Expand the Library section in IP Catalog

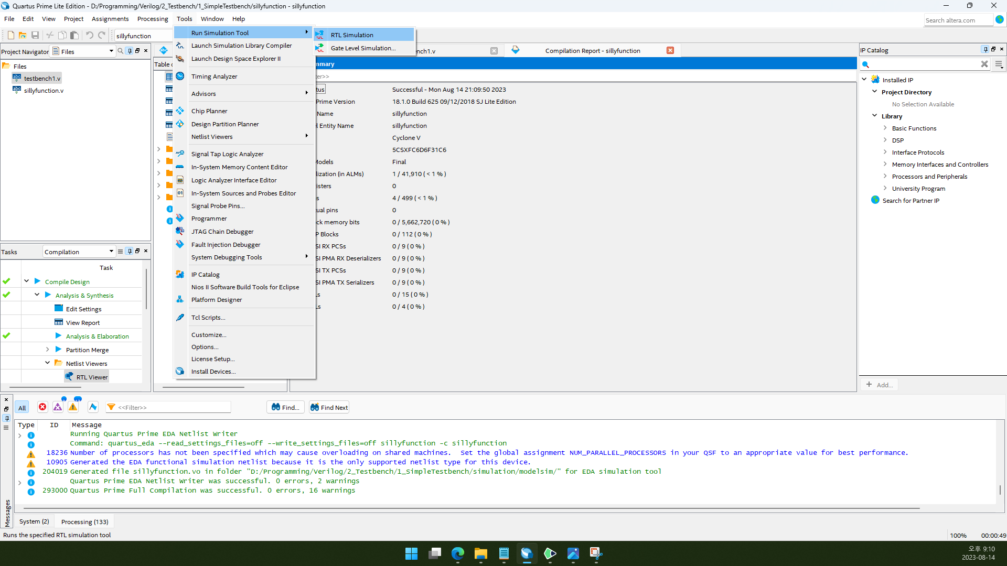[x=875, y=116]
